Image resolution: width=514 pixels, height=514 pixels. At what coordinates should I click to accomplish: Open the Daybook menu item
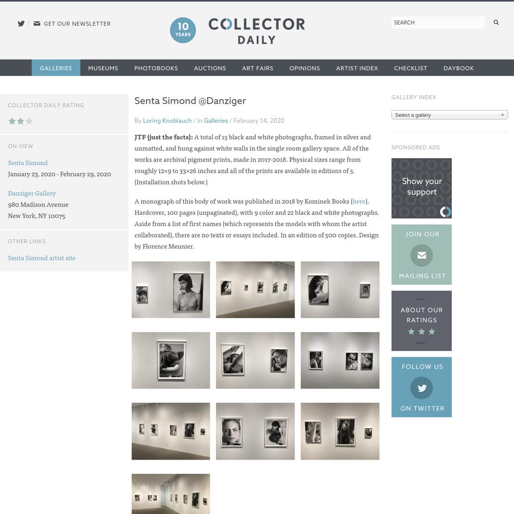point(458,68)
